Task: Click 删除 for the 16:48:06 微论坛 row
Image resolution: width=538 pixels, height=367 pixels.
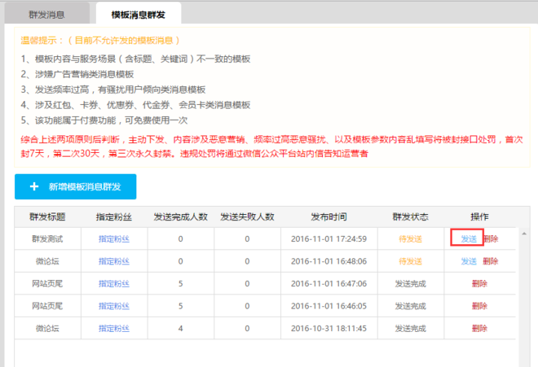Action: pyautogui.click(x=490, y=261)
